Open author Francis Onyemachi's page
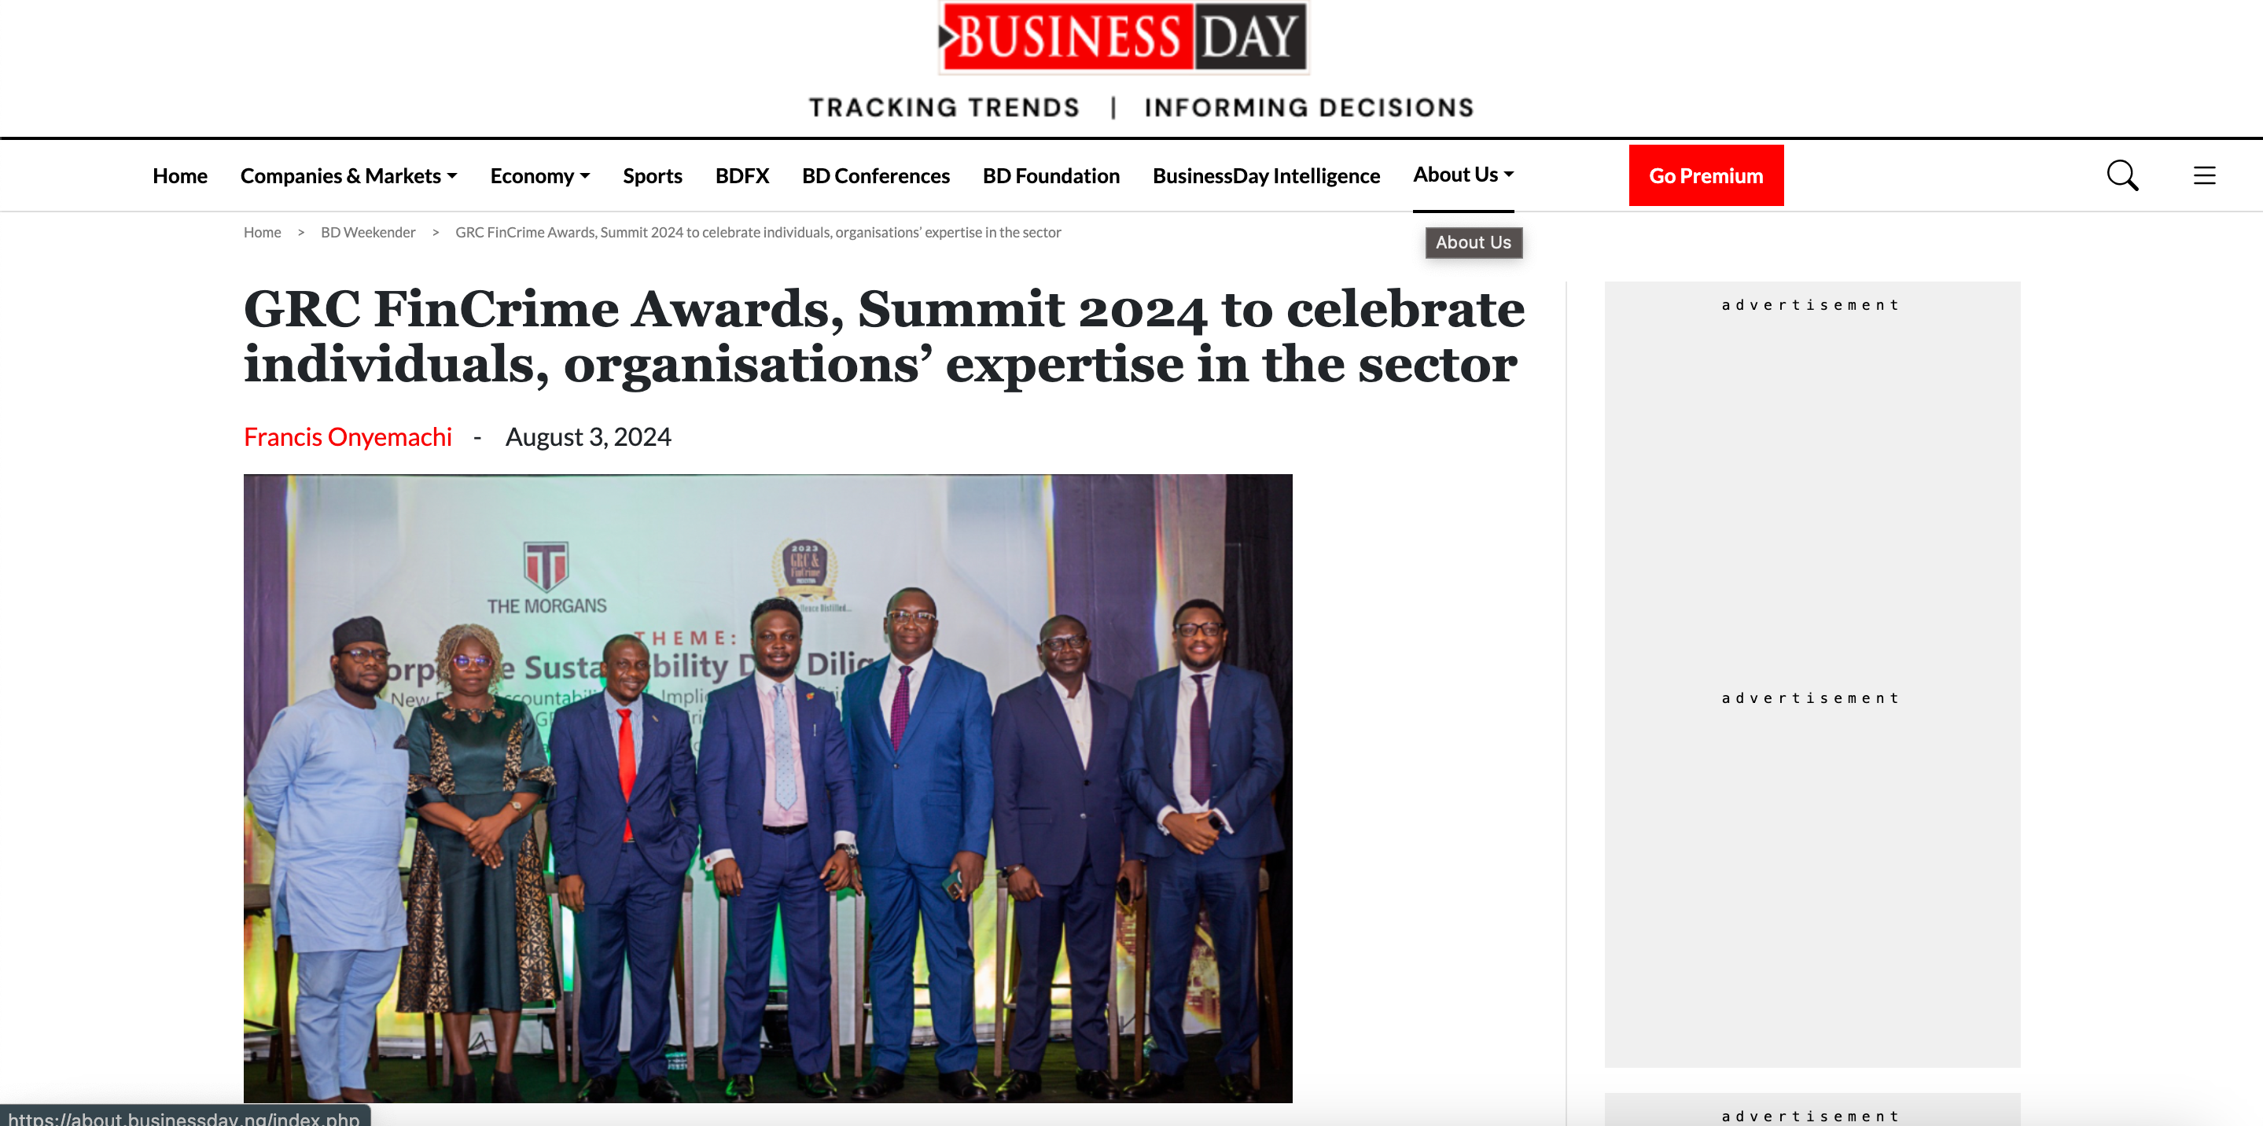This screenshot has width=2263, height=1126. [347, 436]
